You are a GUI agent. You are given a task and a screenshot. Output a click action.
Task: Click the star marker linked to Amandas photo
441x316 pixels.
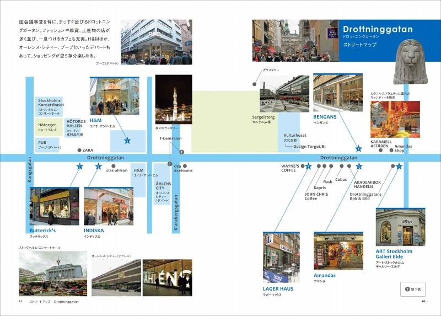359,167
